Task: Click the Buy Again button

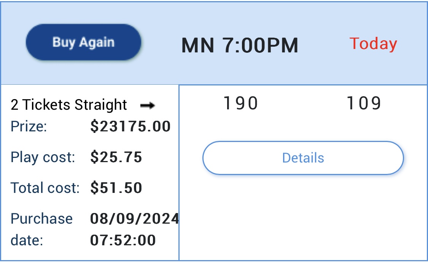Action: (x=84, y=42)
